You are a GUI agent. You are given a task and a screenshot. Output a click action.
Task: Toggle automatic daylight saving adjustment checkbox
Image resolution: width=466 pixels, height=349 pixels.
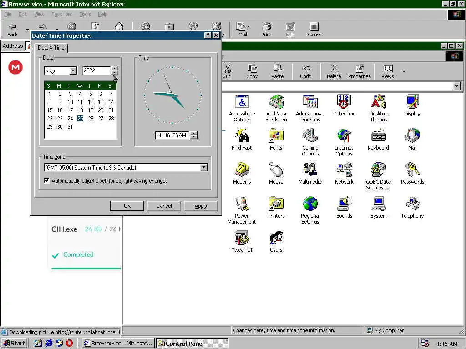click(47, 180)
